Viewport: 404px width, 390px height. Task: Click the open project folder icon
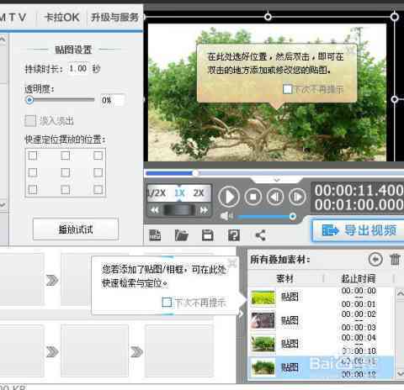point(181,235)
